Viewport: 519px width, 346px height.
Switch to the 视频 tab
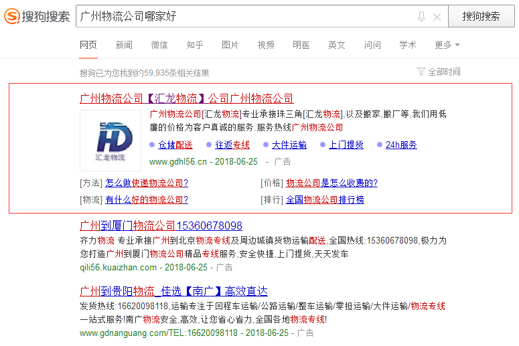pos(266,45)
